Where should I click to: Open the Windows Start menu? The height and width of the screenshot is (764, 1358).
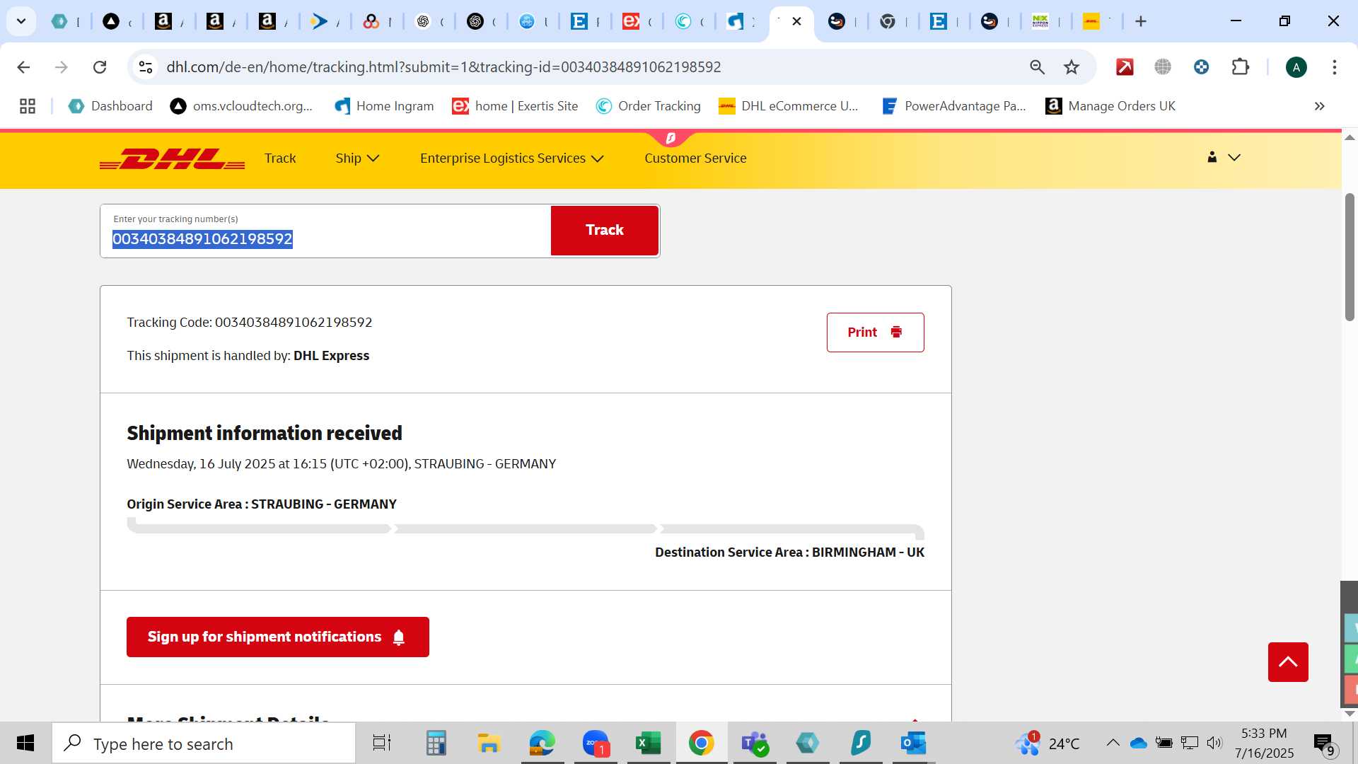pos(25,743)
